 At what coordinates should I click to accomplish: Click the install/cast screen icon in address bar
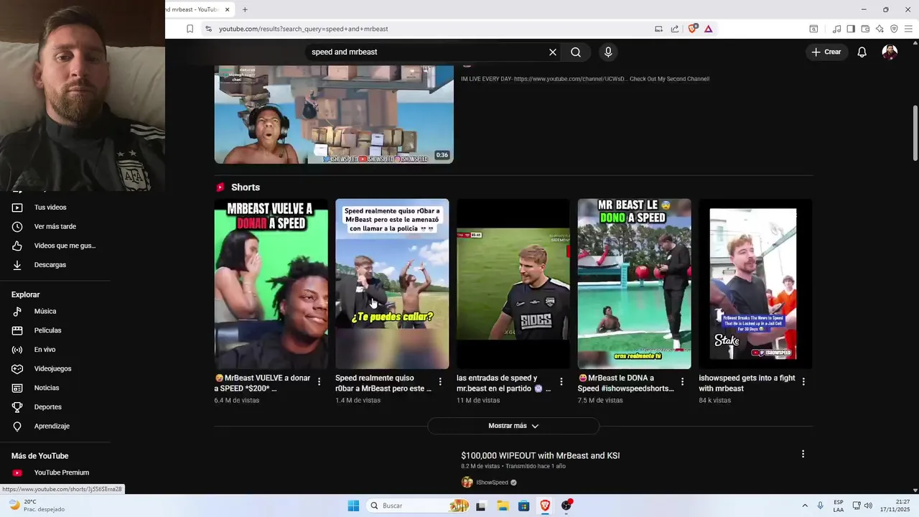658,29
